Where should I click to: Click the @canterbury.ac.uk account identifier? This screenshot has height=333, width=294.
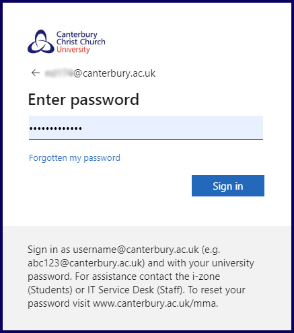point(100,73)
